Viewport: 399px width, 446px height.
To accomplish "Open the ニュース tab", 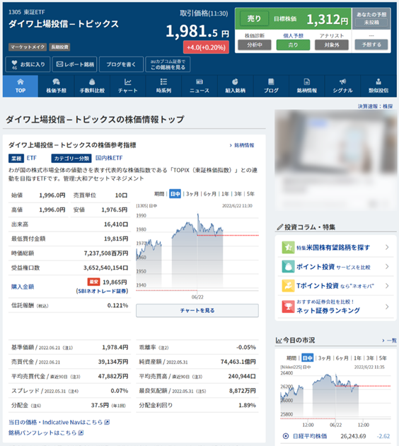I will [x=199, y=86].
